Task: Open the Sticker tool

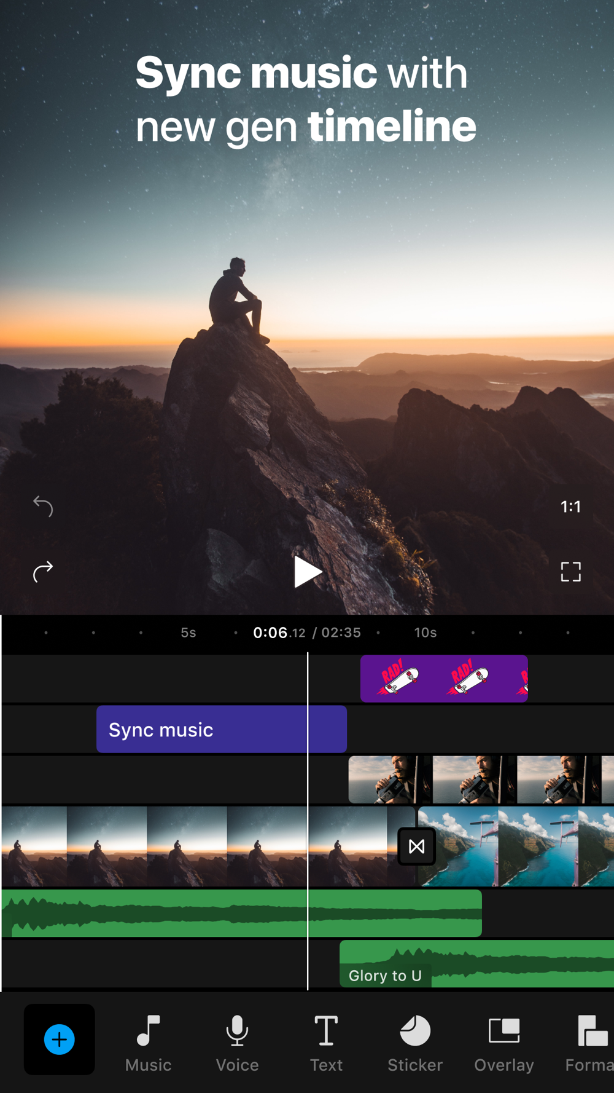Action: [415, 1044]
